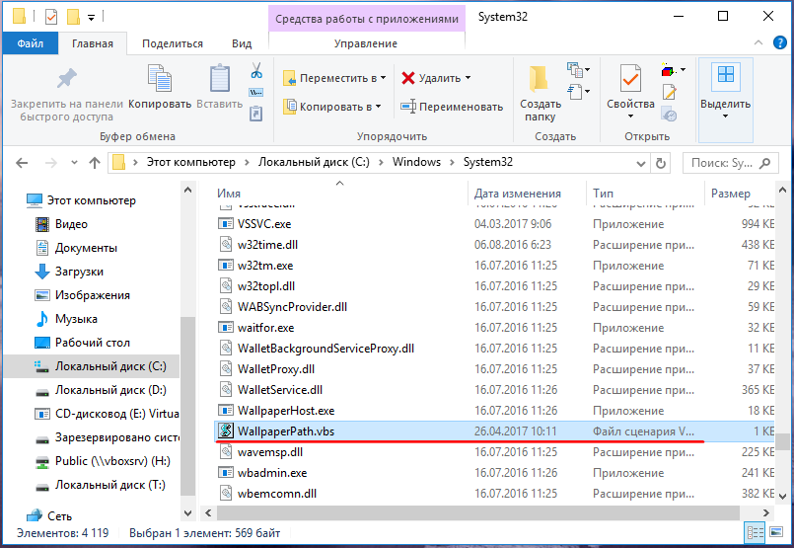Click the Properties checkmark icon
The width and height of the screenshot is (794, 548).
(630, 79)
